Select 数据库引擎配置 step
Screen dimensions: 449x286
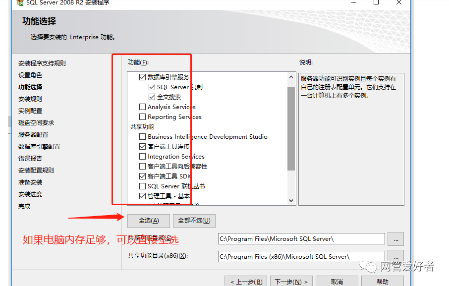[x=39, y=147]
